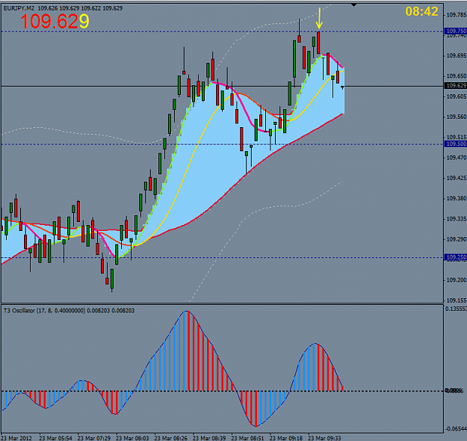This screenshot has width=467, height=441.
Task: Click the 109.515 price axis label
Action: click(x=457, y=138)
